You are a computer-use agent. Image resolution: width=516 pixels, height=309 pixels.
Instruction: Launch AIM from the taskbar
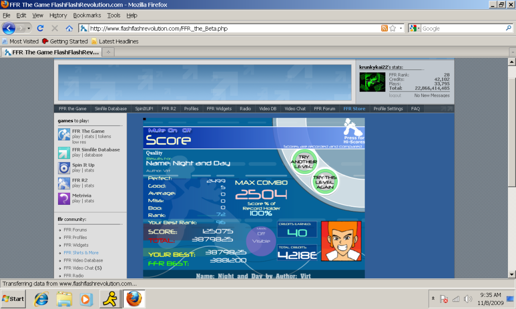point(109,298)
